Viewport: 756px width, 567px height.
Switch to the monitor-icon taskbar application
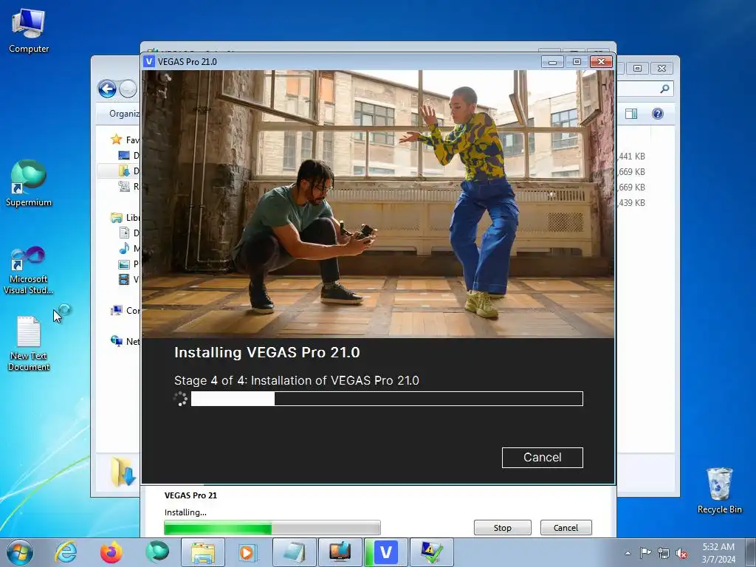click(x=340, y=552)
